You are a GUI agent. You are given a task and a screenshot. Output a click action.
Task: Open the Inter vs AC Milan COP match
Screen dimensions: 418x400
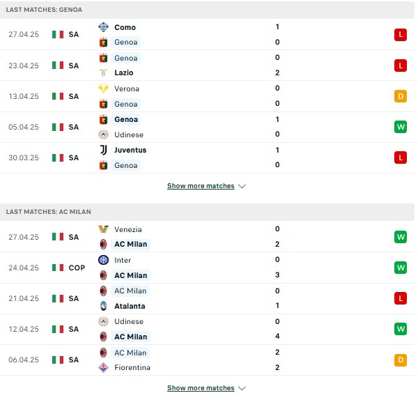tap(207, 268)
